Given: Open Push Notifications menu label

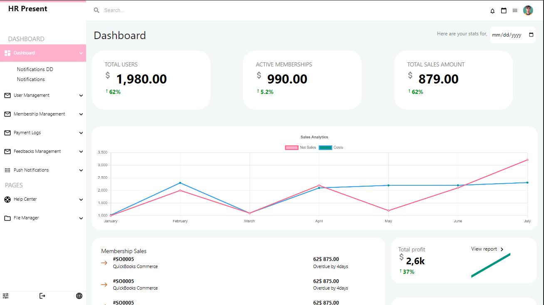Looking at the screenshot, I should pyautogui.click(x=31, y=170).
